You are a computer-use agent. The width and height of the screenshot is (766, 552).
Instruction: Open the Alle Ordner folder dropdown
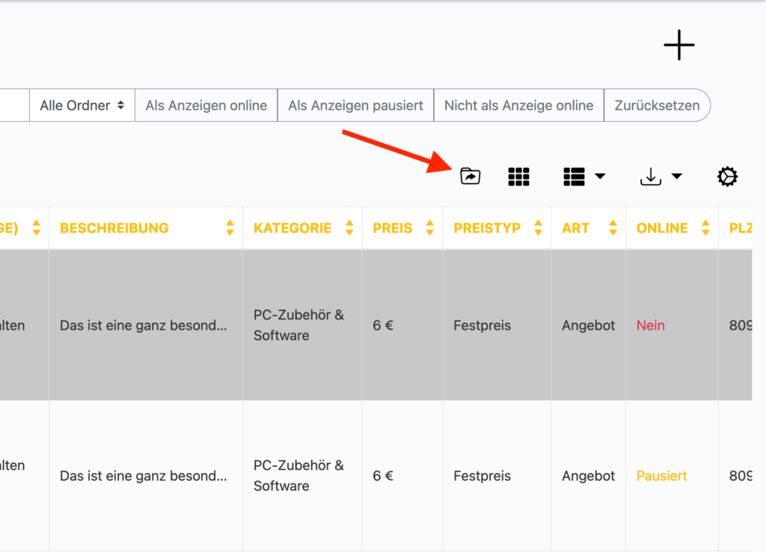click(x=82, y=105)
